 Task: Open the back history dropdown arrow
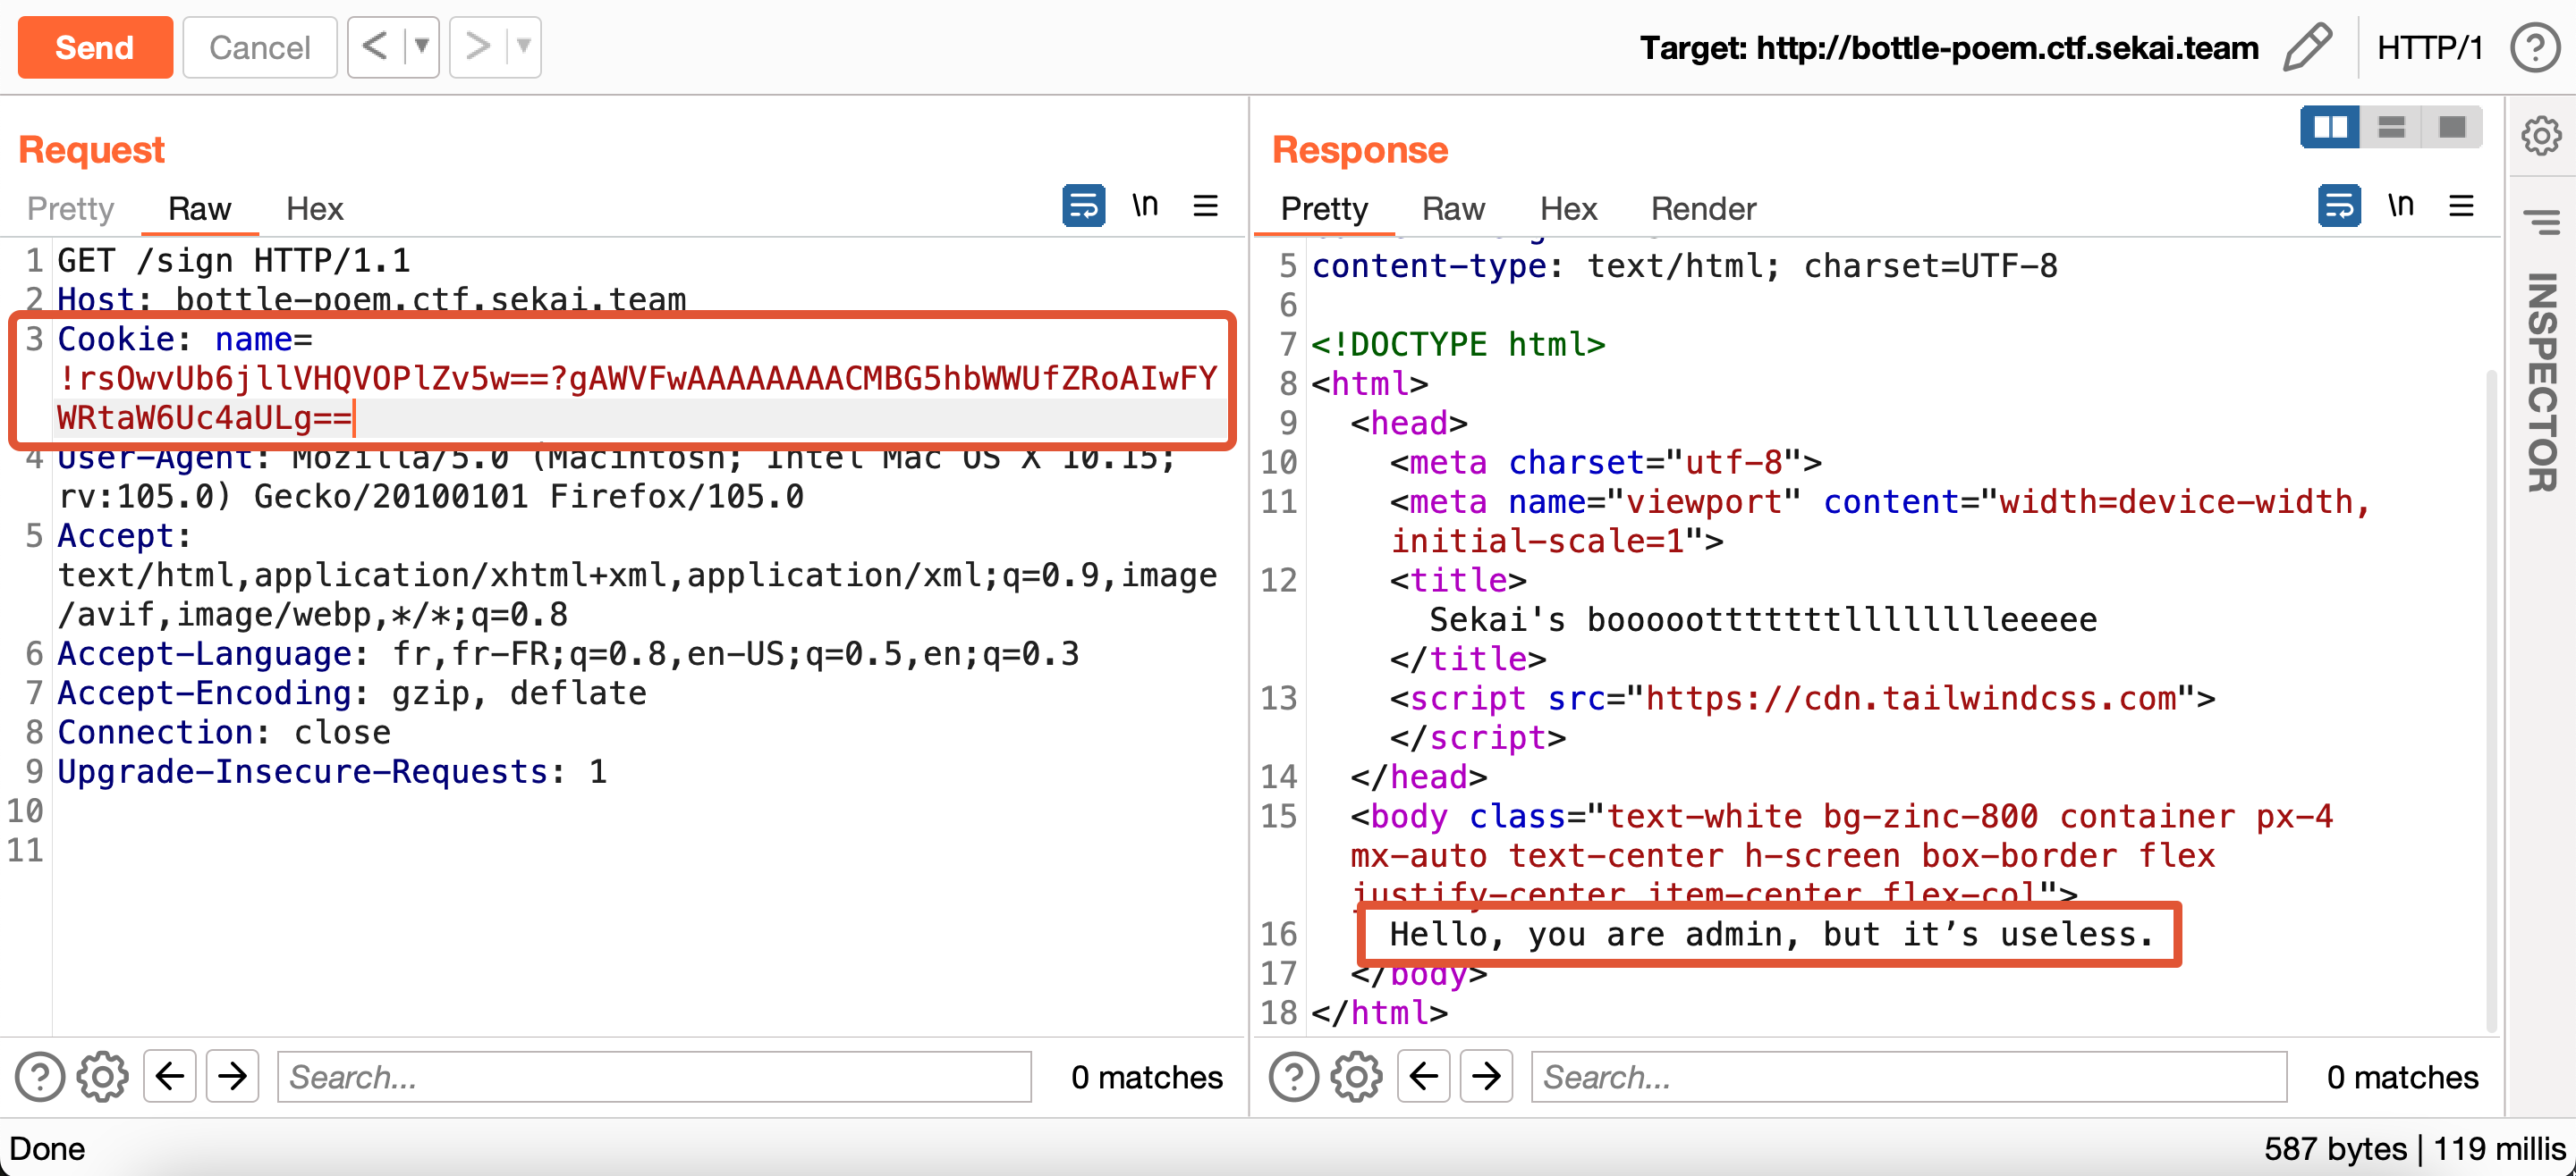tap(422, 46)
